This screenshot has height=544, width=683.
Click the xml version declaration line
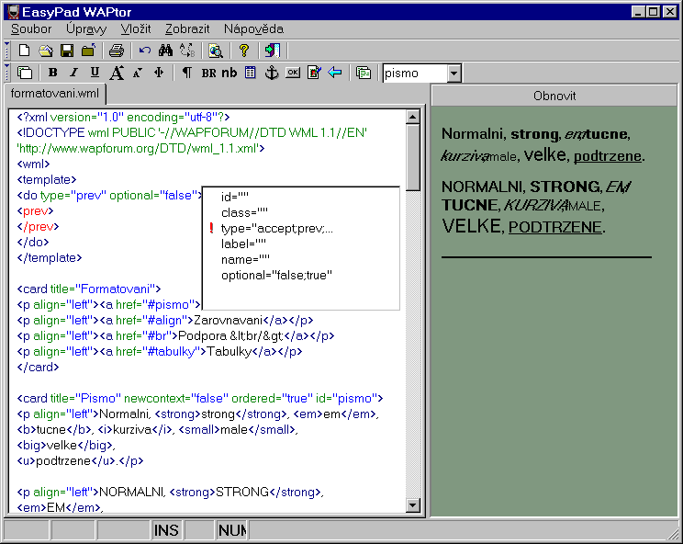click(x=123, y=118)
